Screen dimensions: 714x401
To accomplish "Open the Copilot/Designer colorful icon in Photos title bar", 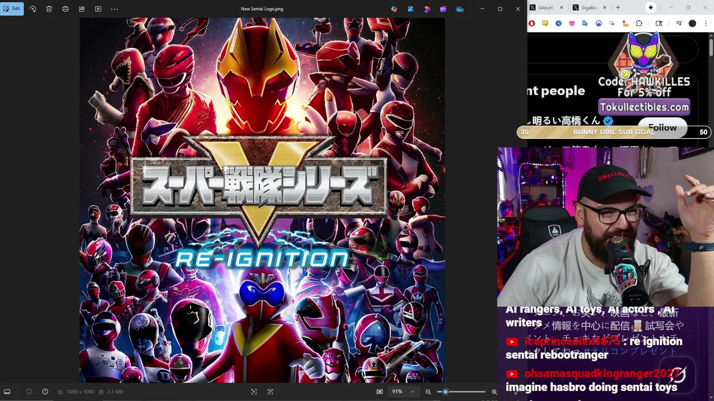I will (394, 9).
